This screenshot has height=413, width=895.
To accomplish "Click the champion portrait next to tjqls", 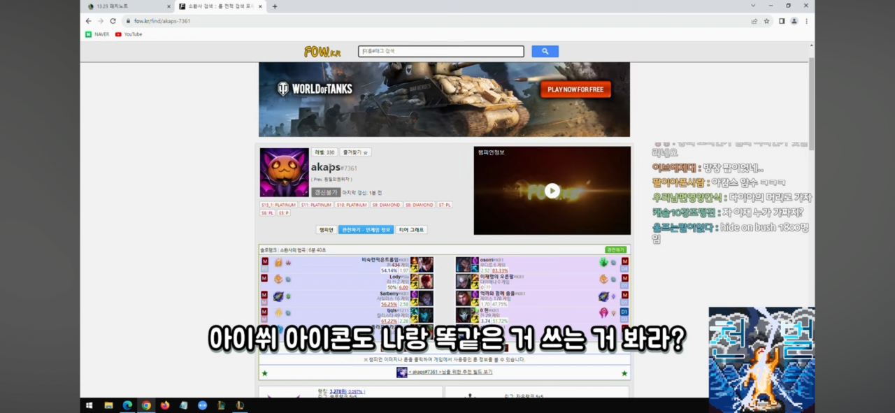I will tap(426, 315).
